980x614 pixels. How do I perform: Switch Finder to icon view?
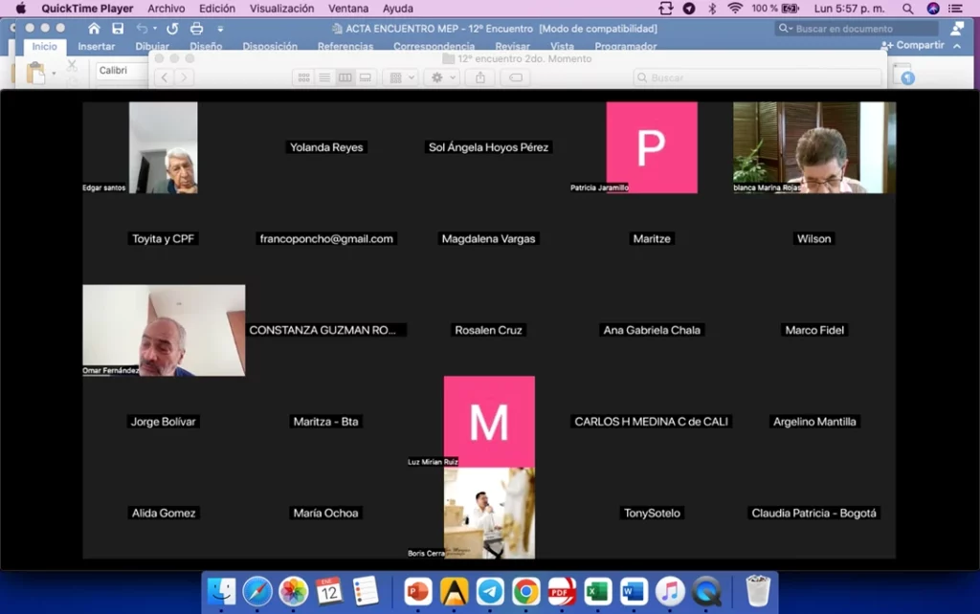pyautogui.click(x=303, y=77)
